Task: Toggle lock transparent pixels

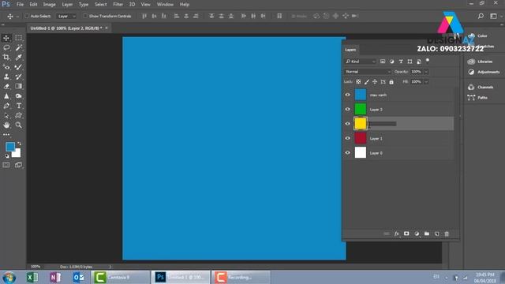Action: pos(358,82)
